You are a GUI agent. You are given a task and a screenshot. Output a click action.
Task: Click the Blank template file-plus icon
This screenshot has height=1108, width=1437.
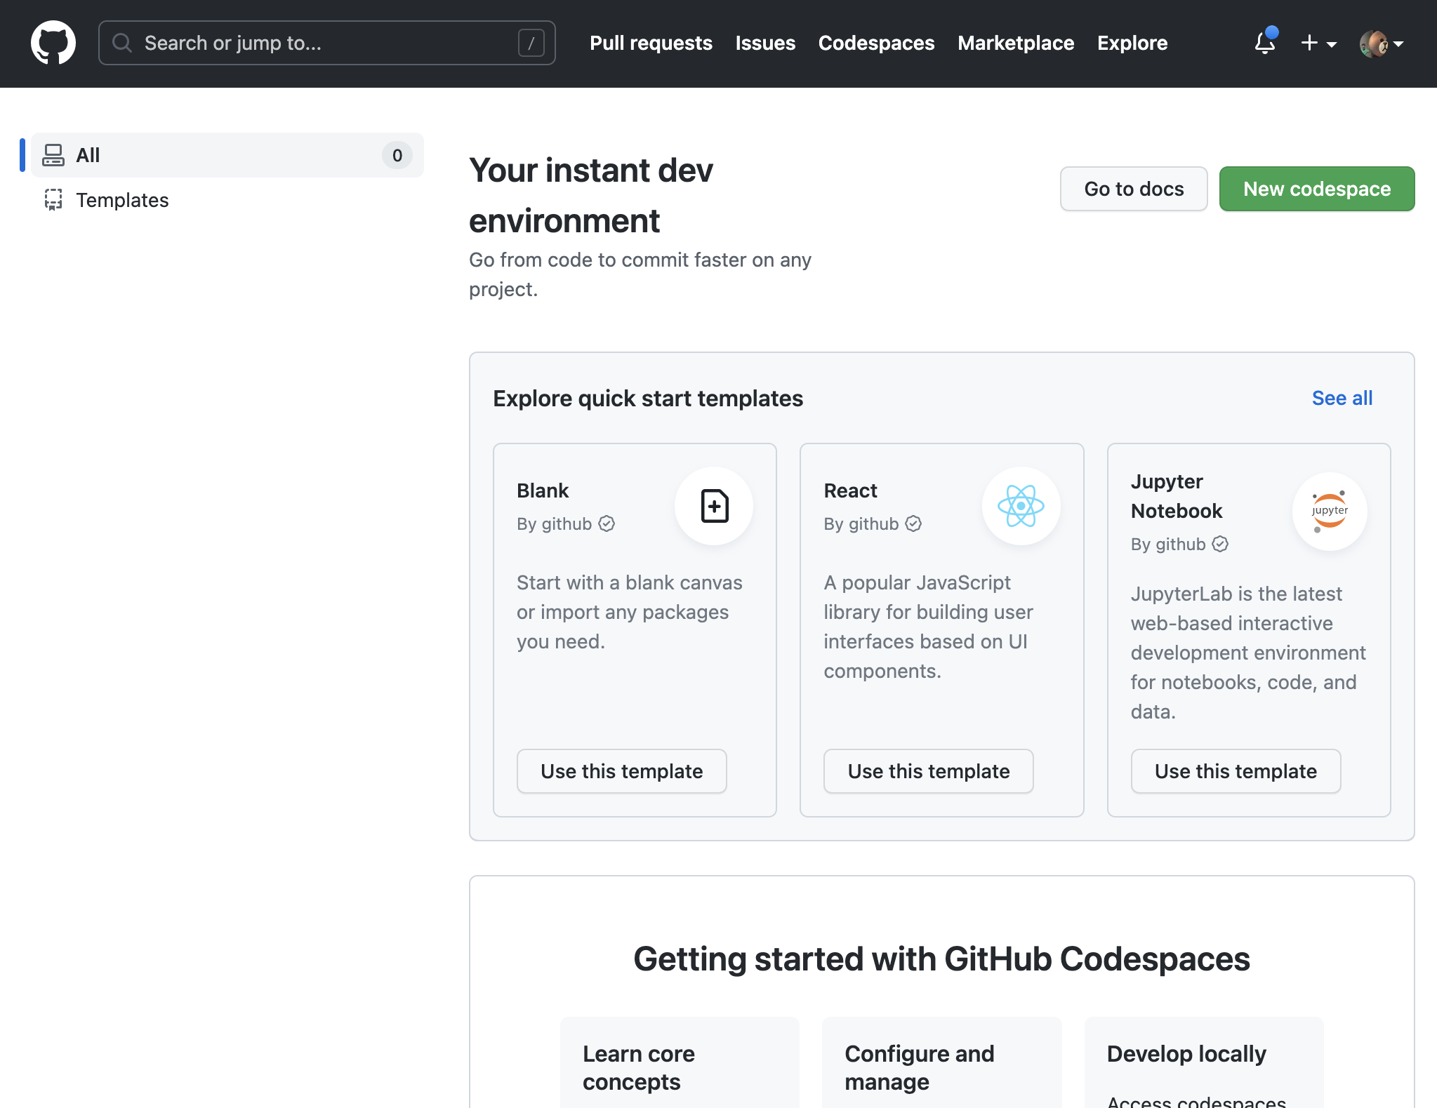[714, 506]
